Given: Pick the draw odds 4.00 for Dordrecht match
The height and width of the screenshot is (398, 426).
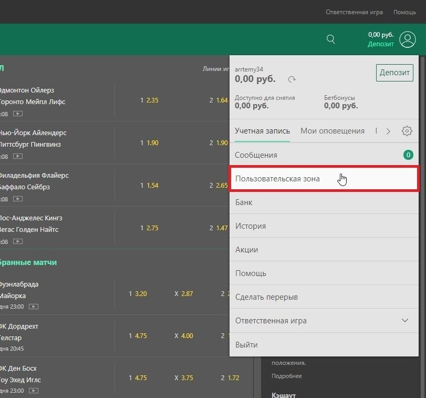Looking at the screenshot, I should 186,336.
